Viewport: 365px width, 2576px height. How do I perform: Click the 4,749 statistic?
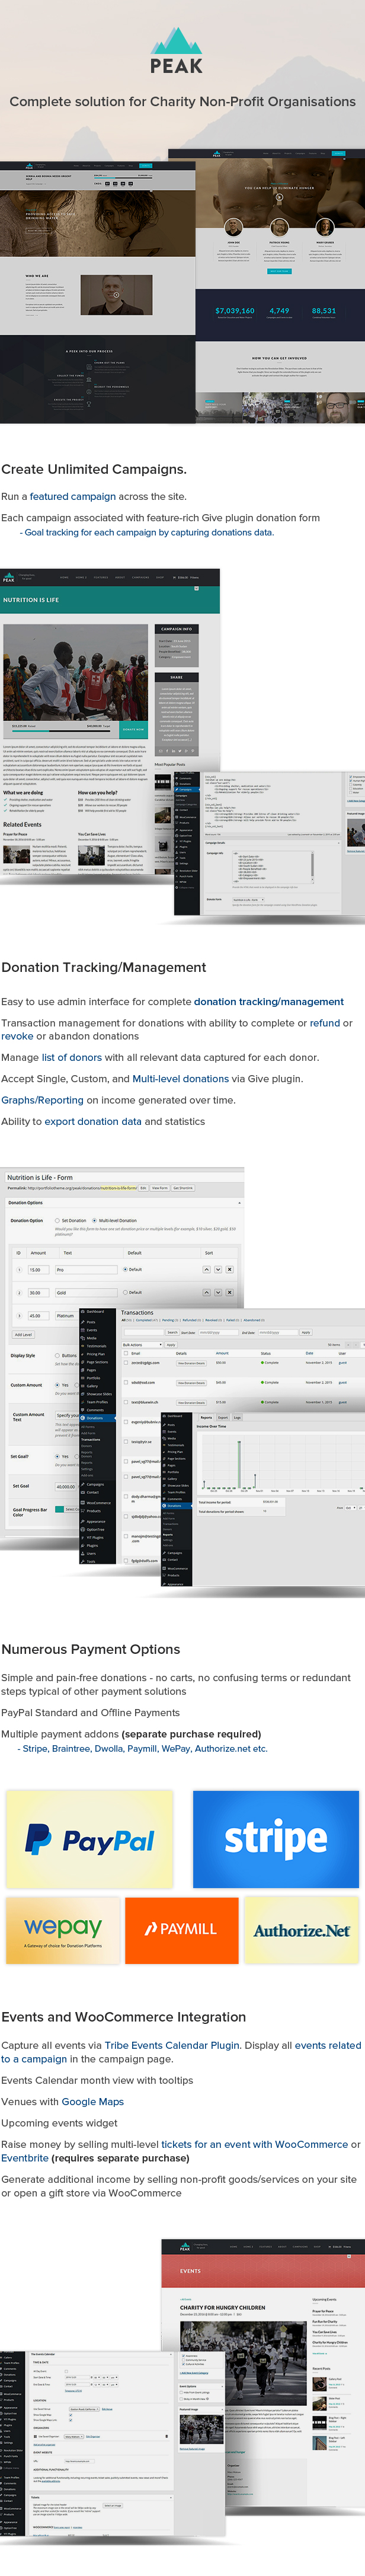[279, 311]
